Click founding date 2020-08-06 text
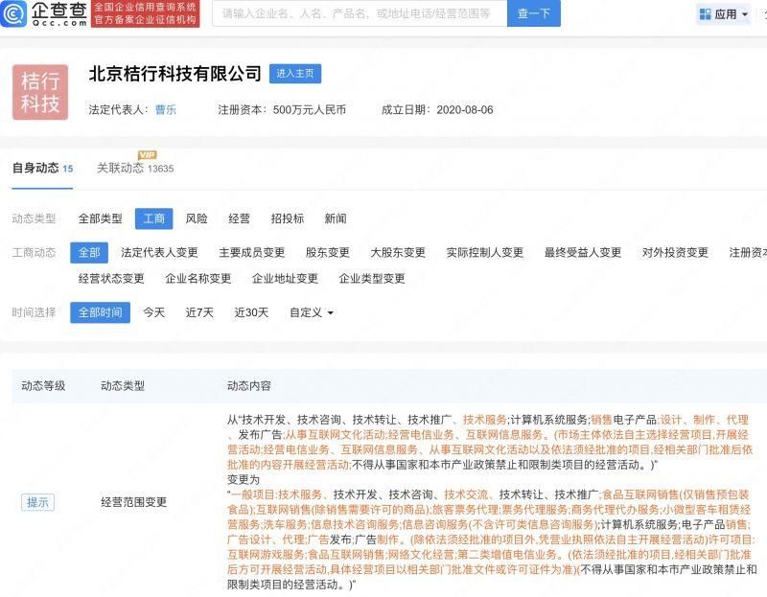767x597 pixels. (465, 109)
